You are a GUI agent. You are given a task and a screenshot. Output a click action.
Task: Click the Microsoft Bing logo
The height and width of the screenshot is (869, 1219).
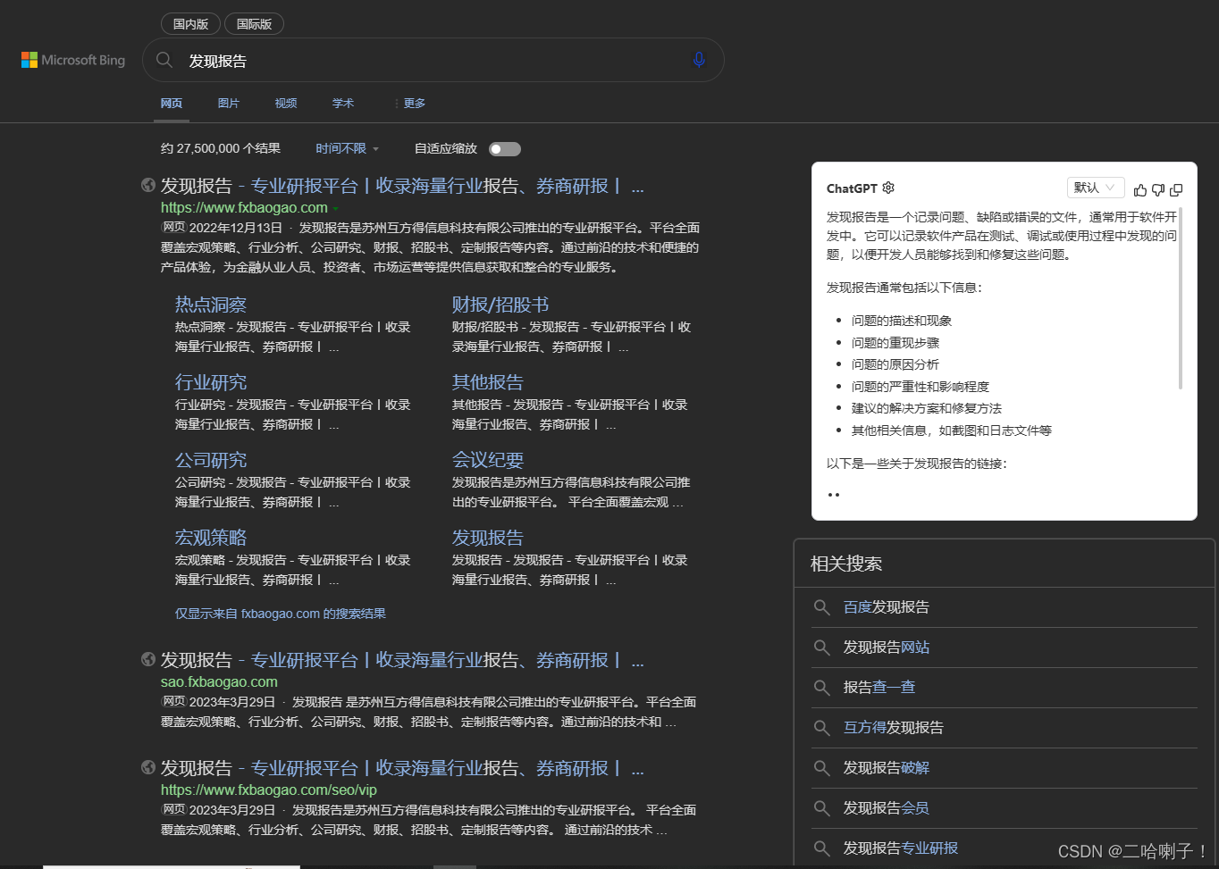[x=73, y=60]
